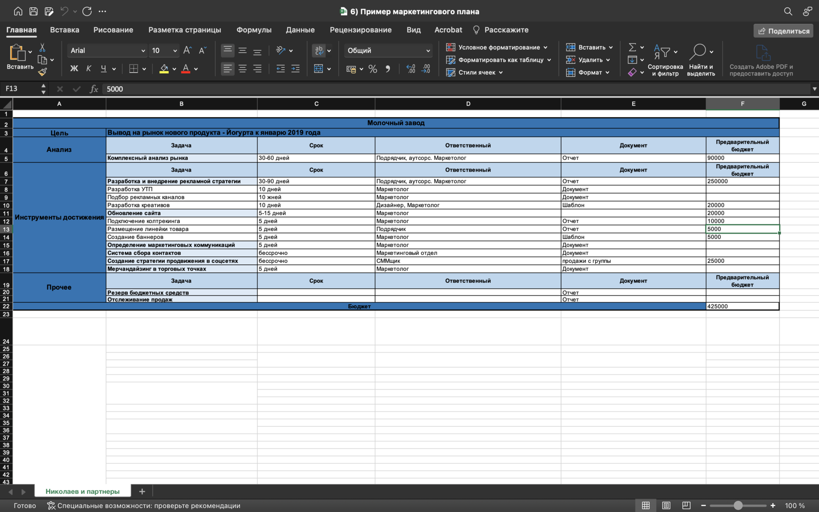The width and height of the screenshot is (819, 512).
Task: Click the zoom slider handle
Action: coord(738,506)
